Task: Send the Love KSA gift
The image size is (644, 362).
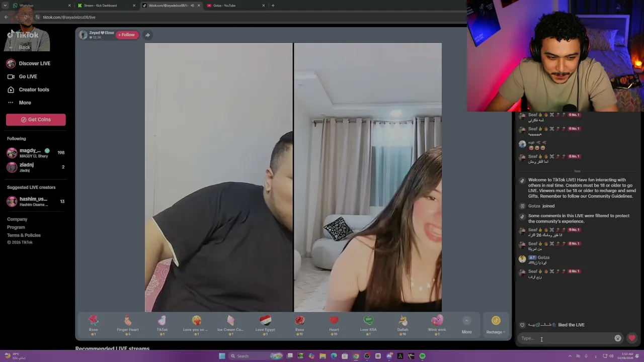Action: (368, 325)
